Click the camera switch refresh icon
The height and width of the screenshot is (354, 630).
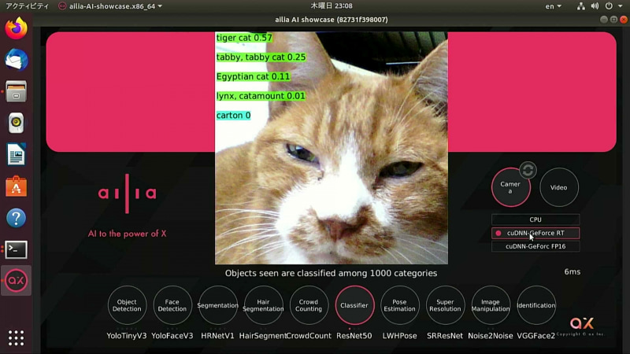click(x=528, y=171)
